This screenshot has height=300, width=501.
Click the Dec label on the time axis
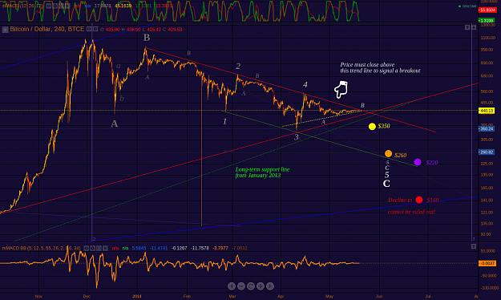click(x=87, y=296)
